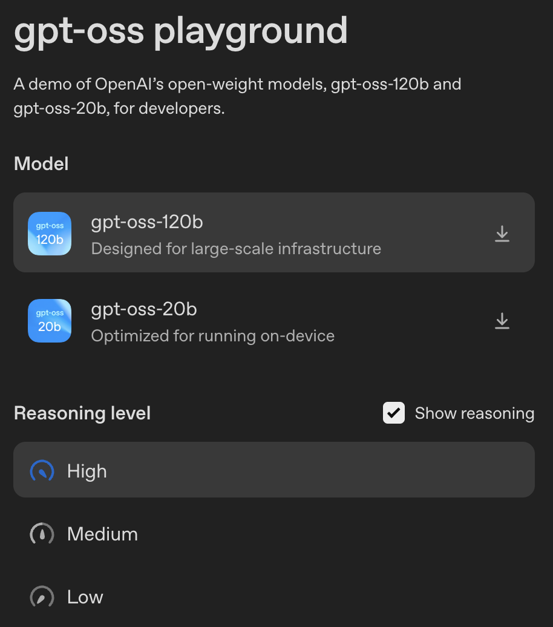The height and width of the screenshot is (627, 553).
Task: Click the Medium reasoning gauge icon
Action: click(42, 533)
